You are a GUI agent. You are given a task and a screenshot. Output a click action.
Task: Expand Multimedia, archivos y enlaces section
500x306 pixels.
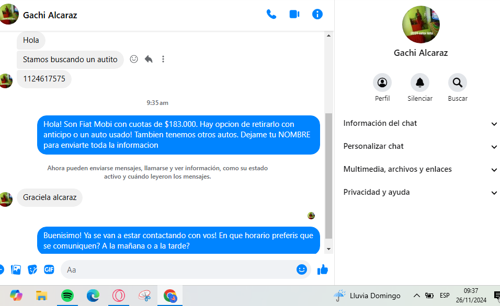418,170
